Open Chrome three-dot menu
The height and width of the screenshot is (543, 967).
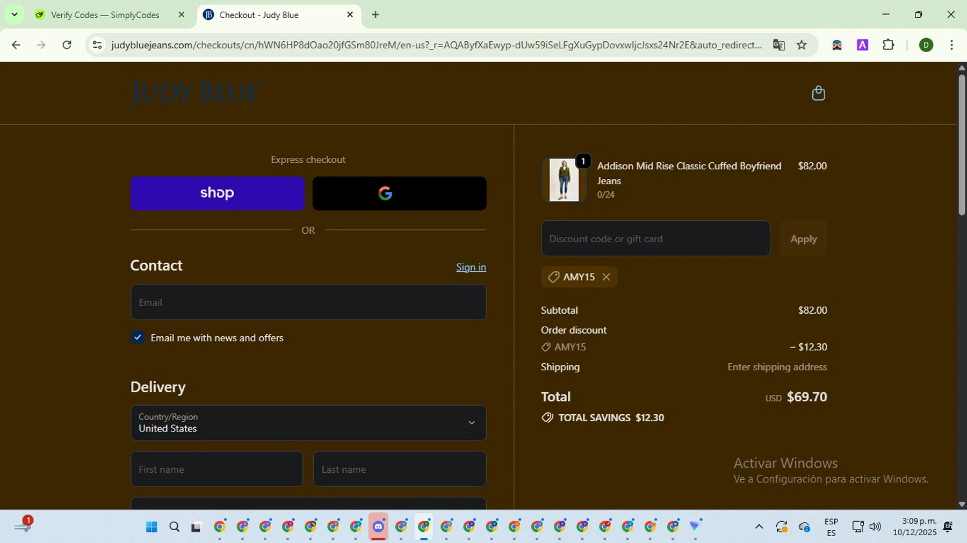point(952,45)
